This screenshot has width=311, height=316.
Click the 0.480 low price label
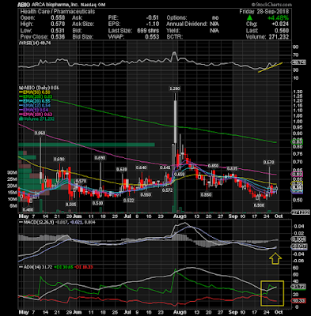[x=28, y=209]
